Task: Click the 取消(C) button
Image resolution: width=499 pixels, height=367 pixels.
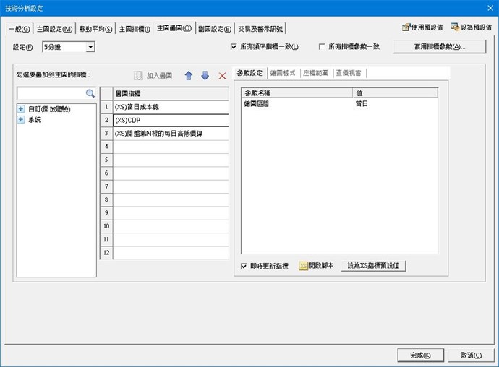Action: [471, 355]
